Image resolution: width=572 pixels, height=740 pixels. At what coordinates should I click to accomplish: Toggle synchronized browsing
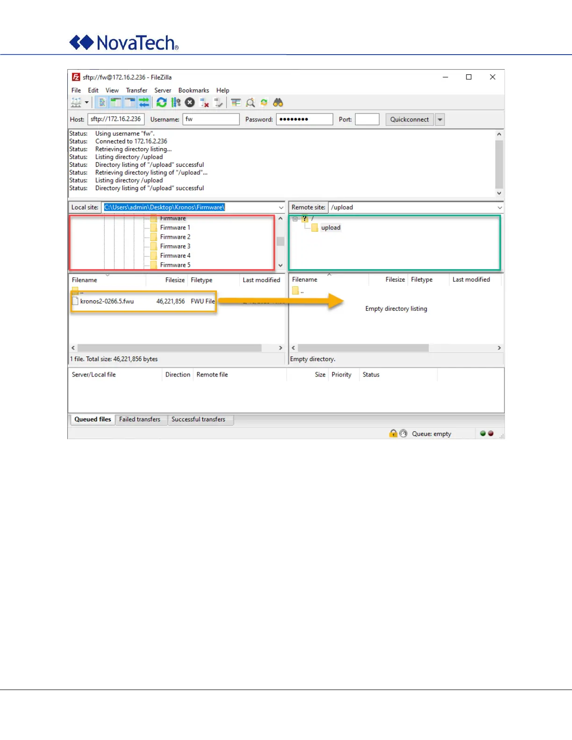pyautogui.click(x=264, y=102)
